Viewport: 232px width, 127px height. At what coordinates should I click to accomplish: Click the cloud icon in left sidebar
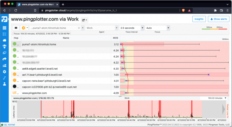coord(5,40)
